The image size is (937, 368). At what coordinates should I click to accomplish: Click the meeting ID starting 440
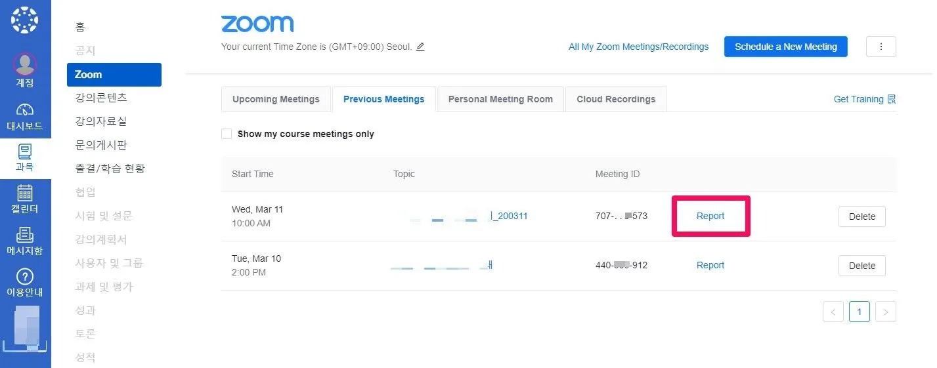pos(621,265)
